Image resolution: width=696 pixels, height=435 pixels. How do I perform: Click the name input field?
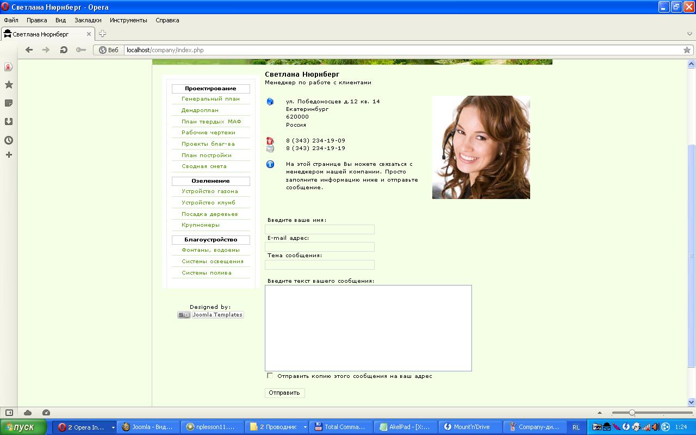pyautogui.click(x=320, y=229)
